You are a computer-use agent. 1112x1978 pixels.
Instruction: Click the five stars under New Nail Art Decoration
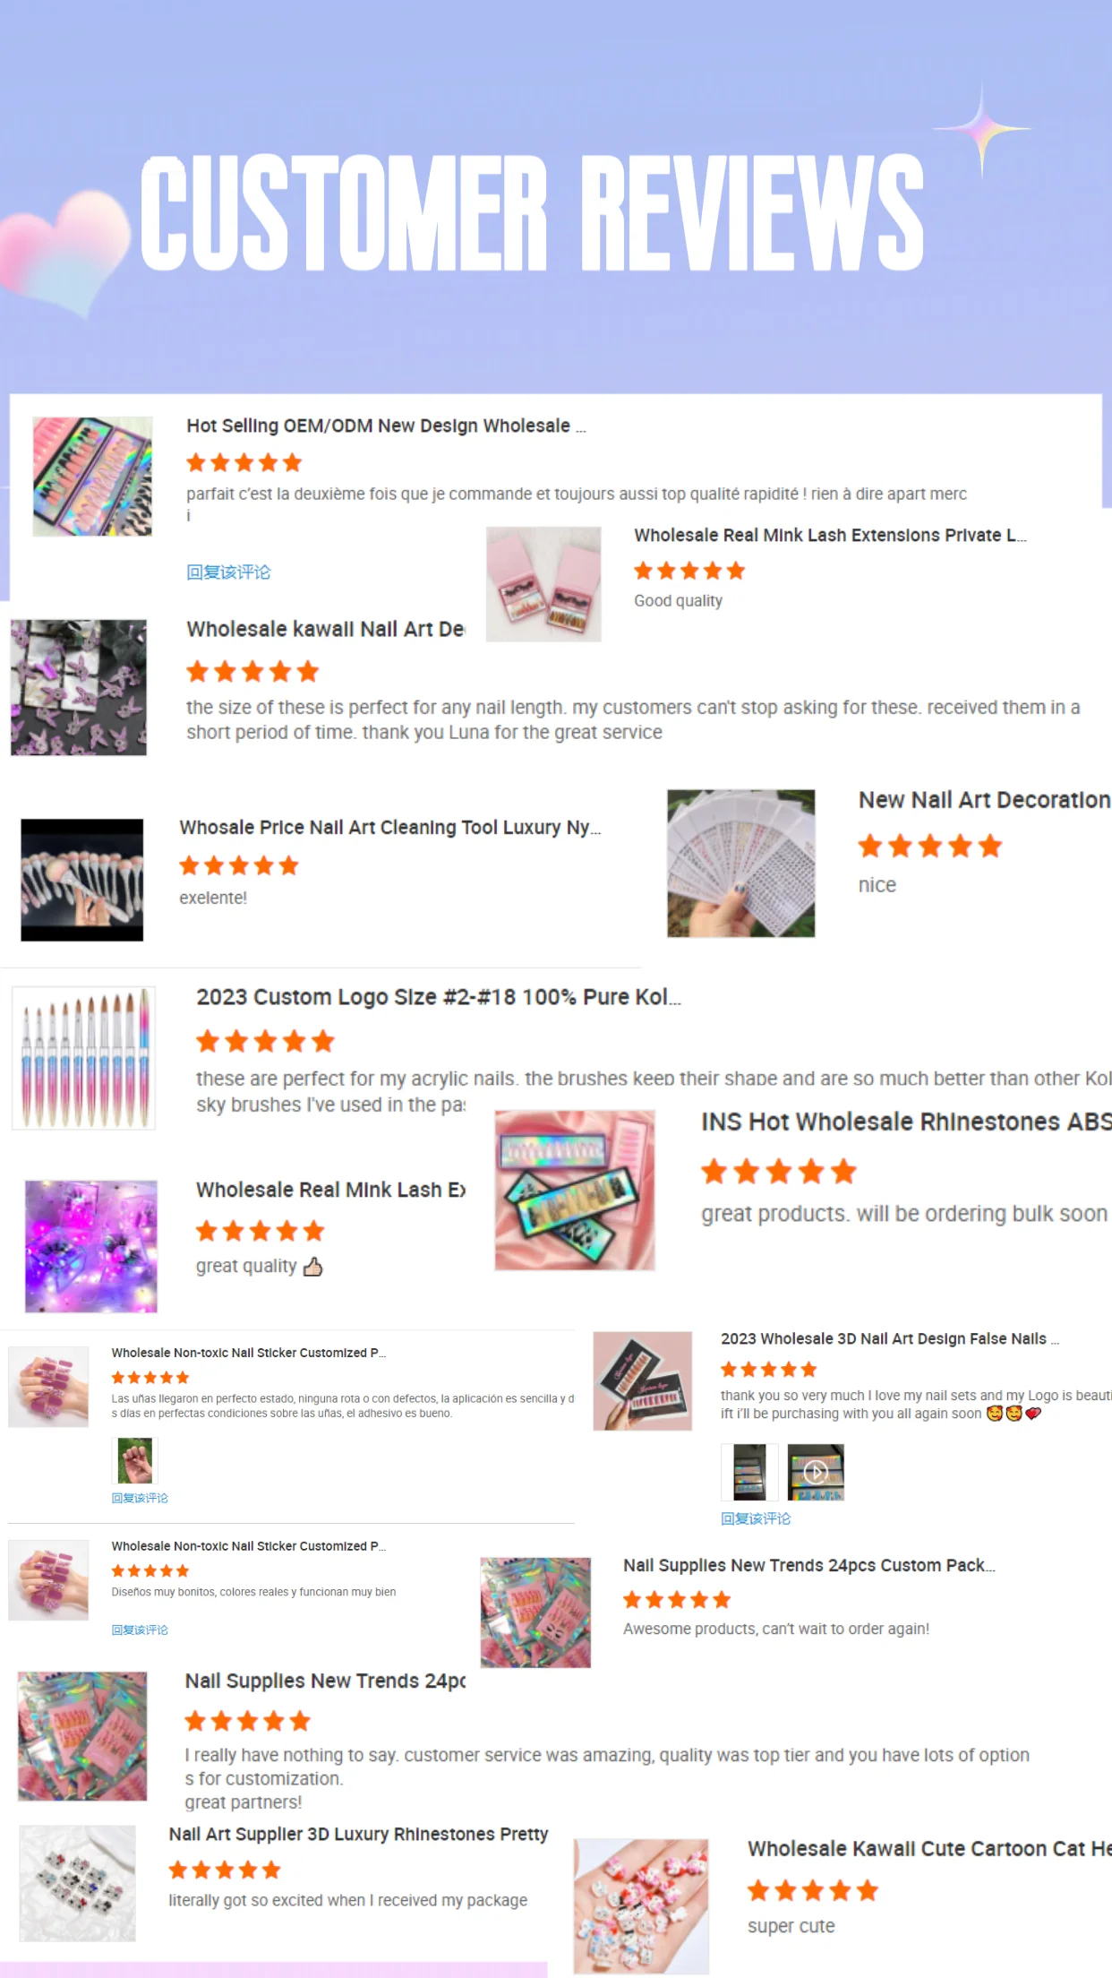[929, 846]
